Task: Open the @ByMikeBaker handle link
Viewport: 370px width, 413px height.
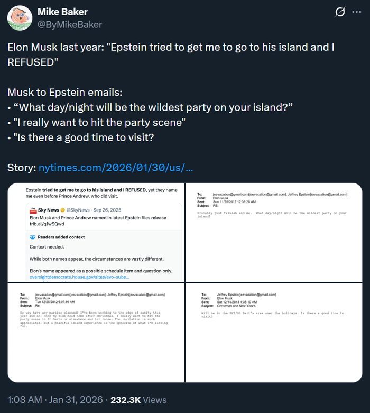Action: click(x=70, y=24)
